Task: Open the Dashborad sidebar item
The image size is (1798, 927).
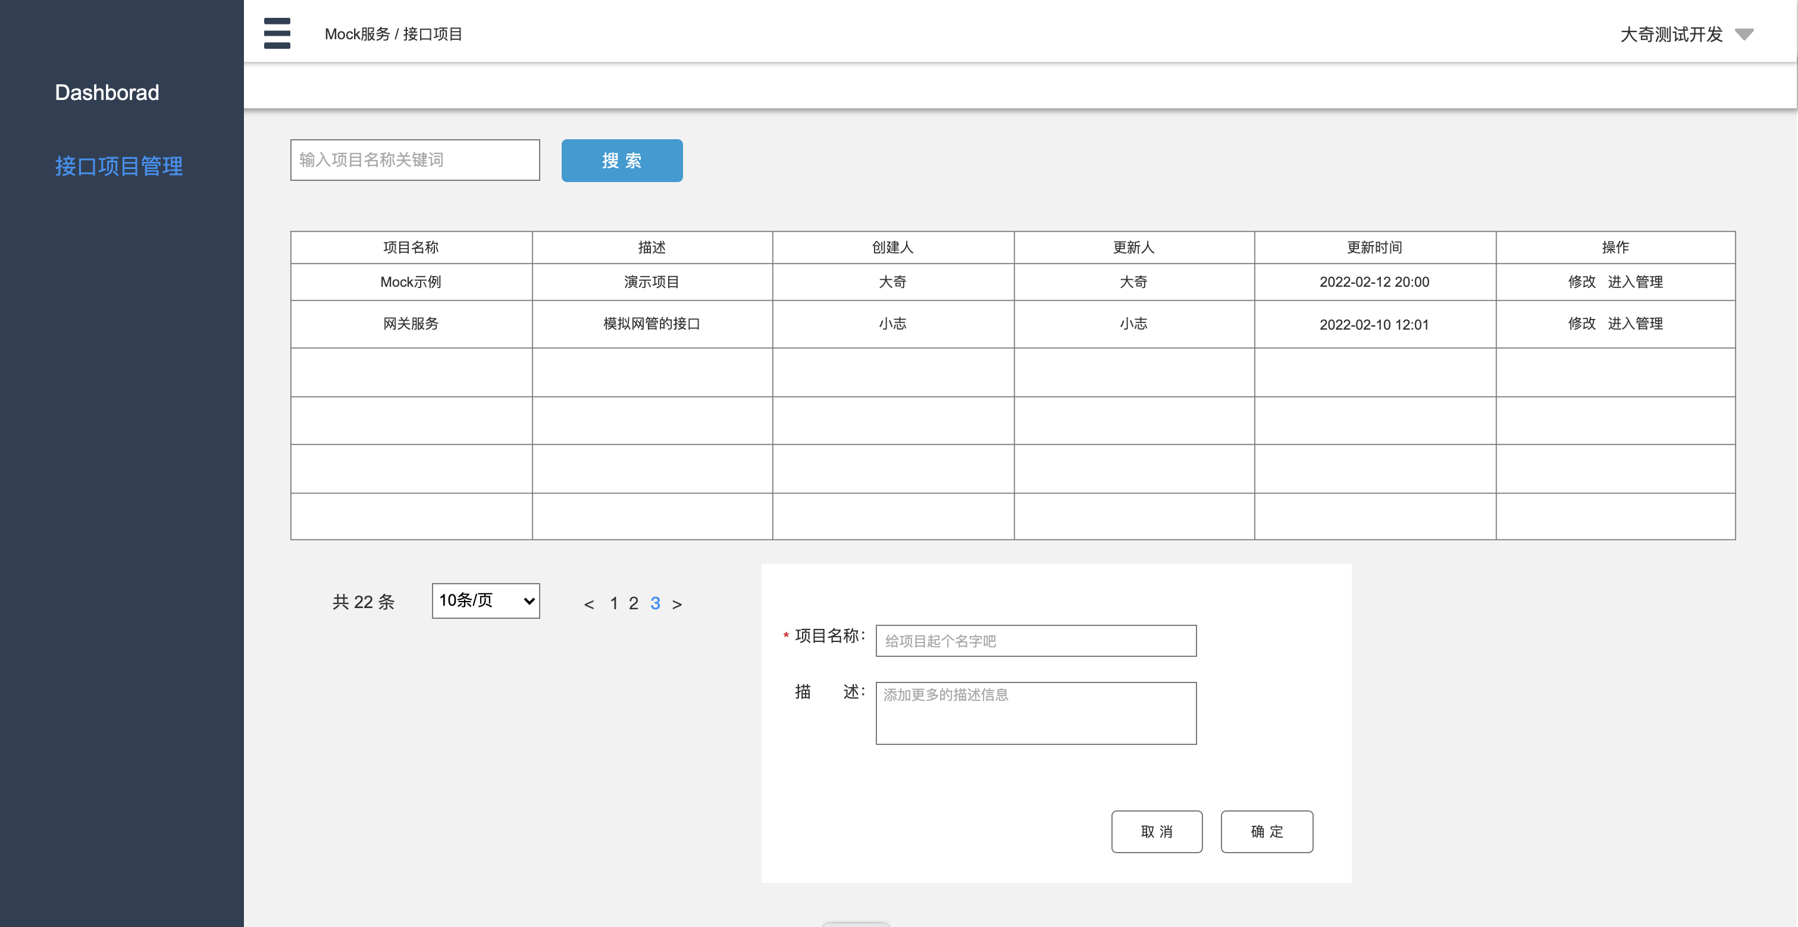Action: click(x=106, y=92)
